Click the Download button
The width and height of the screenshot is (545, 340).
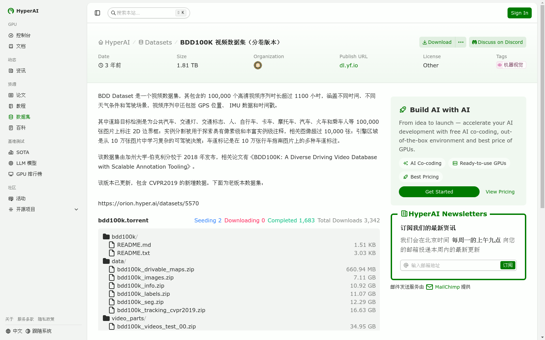click(437, 42)
